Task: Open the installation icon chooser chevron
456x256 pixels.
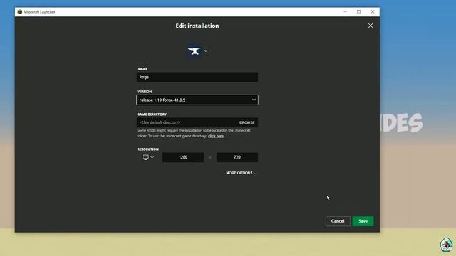Action: click(206, 50)
